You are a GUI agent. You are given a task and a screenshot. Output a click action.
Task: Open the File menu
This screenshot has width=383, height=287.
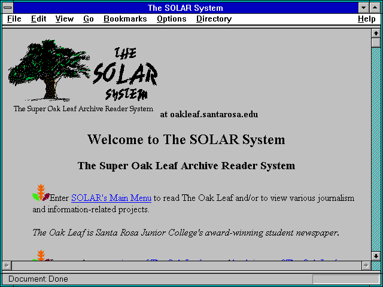coord(14,19)
